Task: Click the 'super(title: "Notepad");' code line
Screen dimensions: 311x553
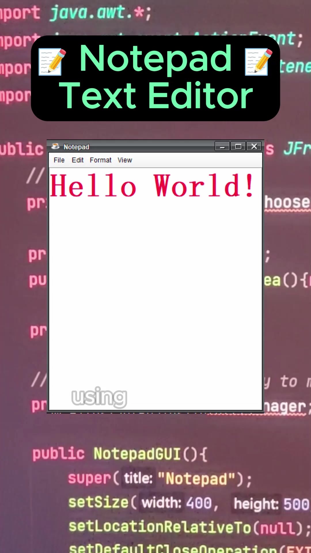Action: [x=160, y=479]
